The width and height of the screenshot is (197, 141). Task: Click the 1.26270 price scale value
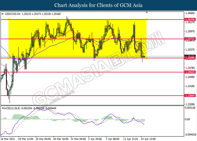pos(190,22)
